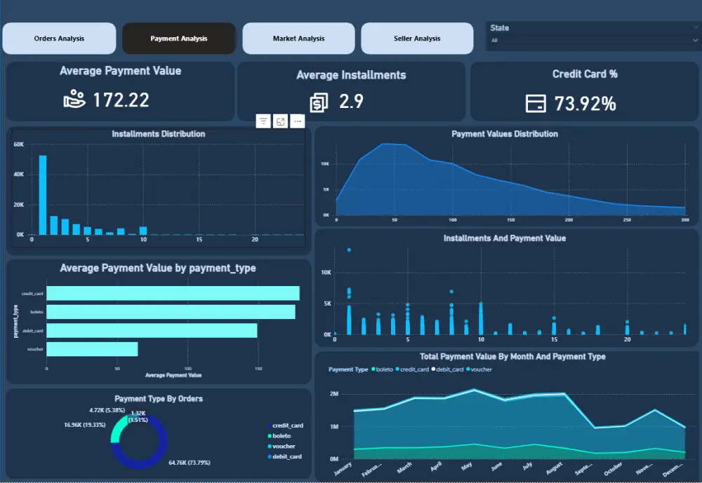Image resolution: width=702 pixels, height=483 pixels.
Task: Click the dollar document Installments icon
Action: coord(319,102)
